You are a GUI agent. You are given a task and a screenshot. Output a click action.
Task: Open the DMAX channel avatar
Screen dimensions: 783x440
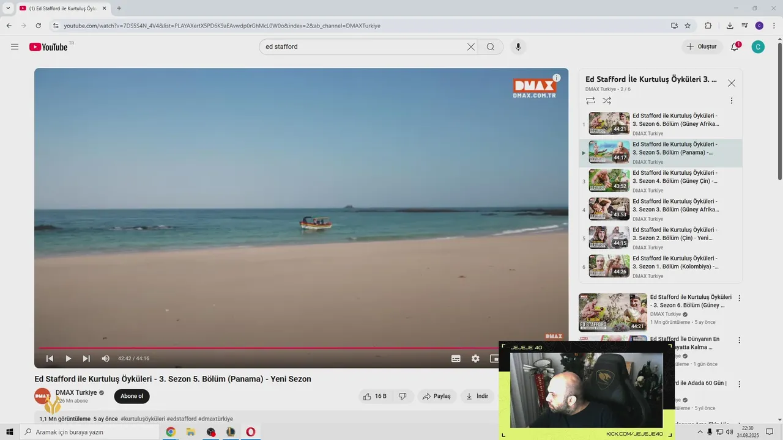pyautogui.click(x=42, y=396)
